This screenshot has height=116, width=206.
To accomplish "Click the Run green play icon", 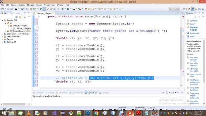I will pos(68,9).
